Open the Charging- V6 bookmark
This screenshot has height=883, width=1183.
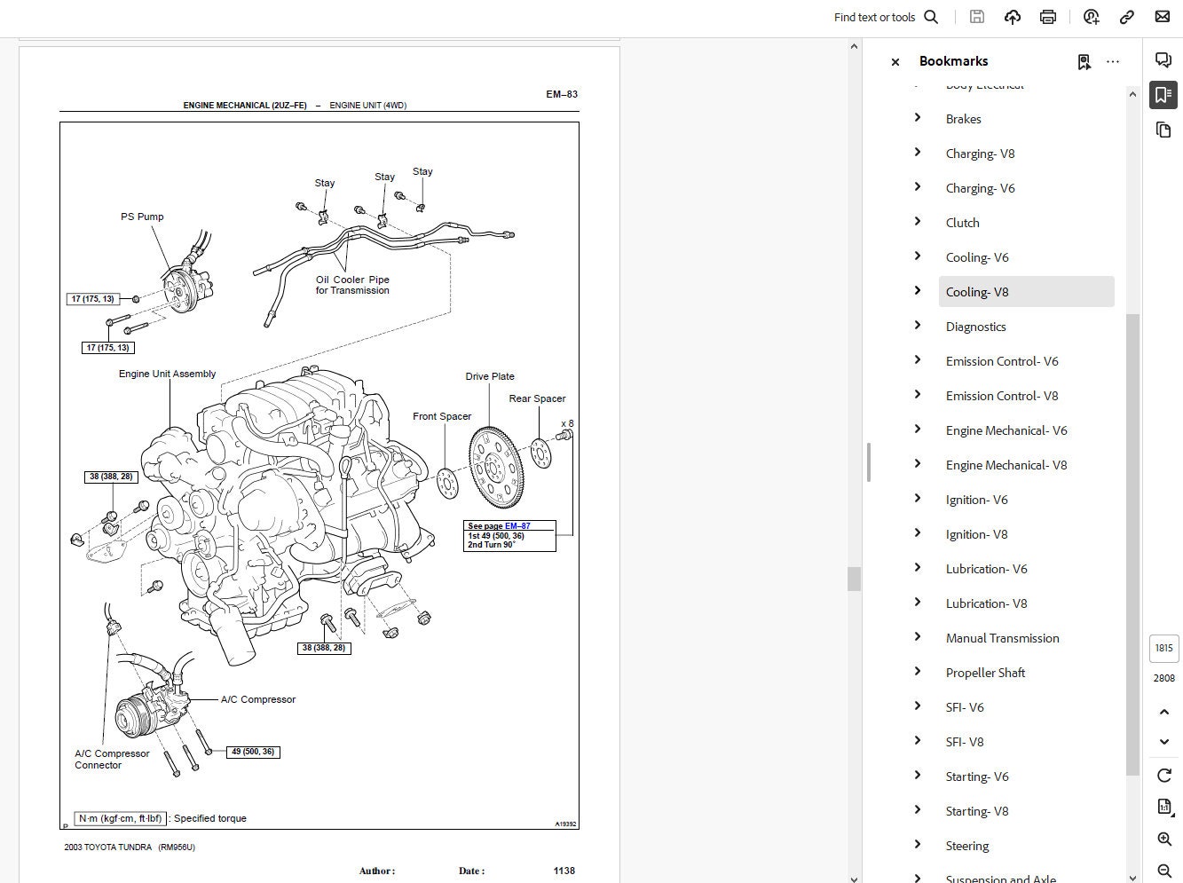coord(980,188)
